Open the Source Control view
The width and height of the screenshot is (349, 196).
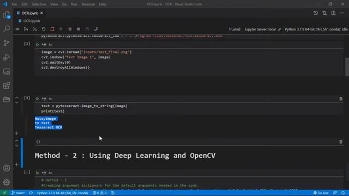click(x=7, y=43)
